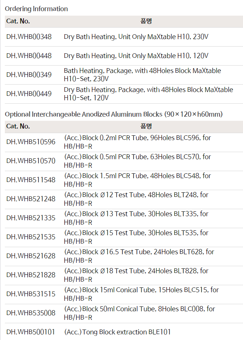The image size is (243, 340).
Task: Click catalog number DH.WHB510596
Action: [31, 142]
